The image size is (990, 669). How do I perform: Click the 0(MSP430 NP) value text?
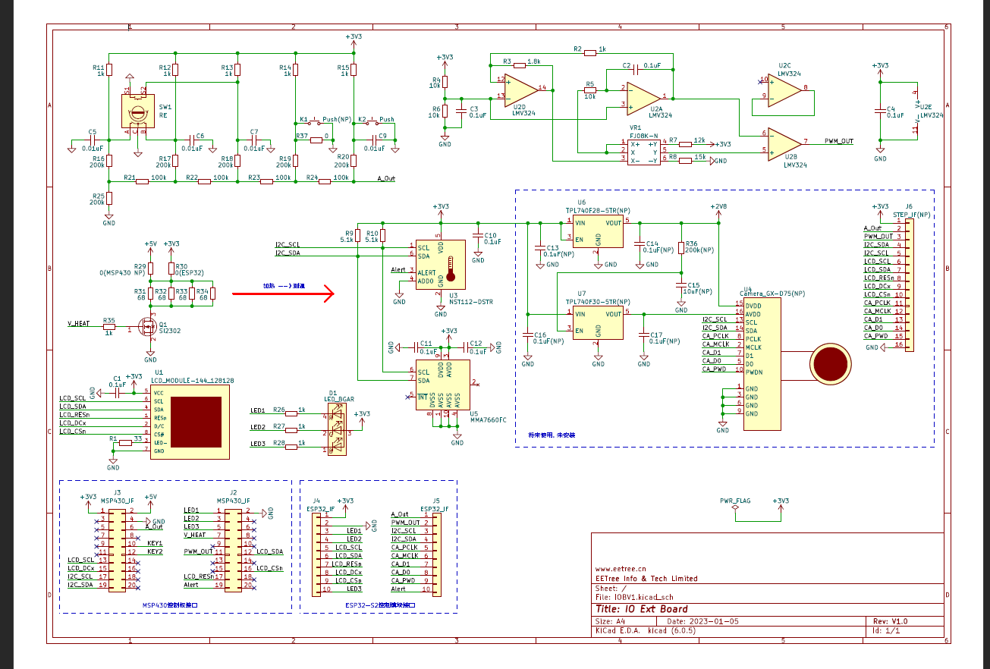point(122,272)
